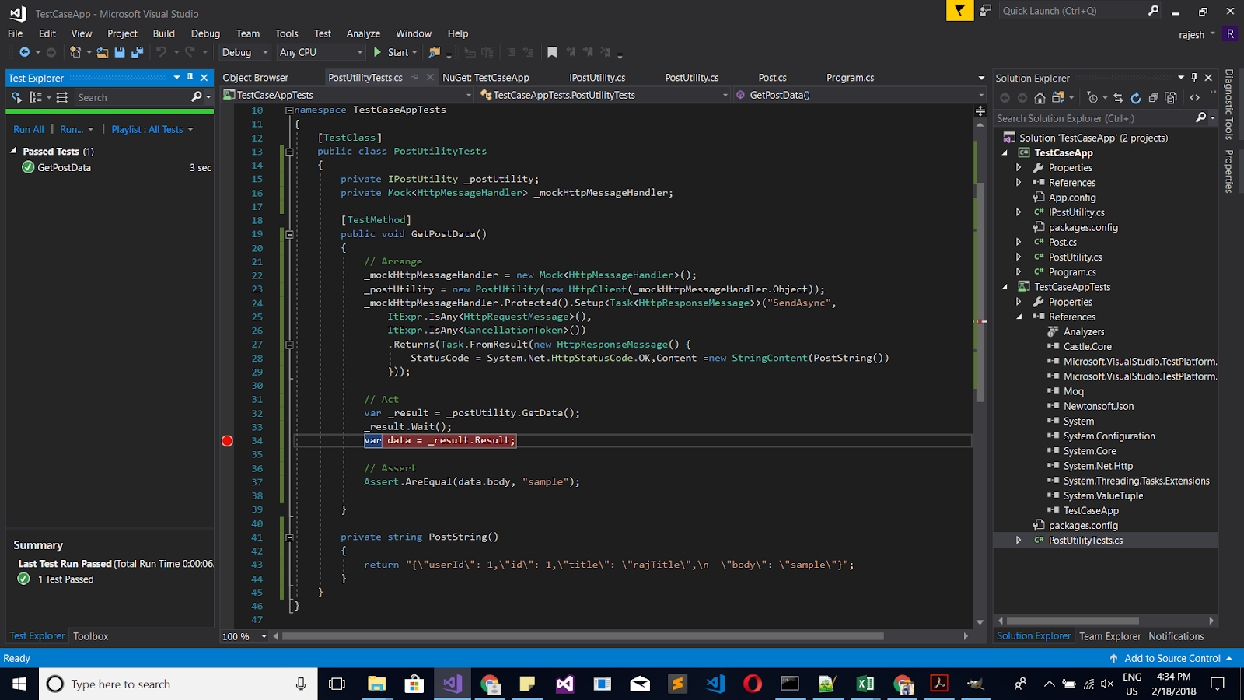Click the Save icon on the main toolbar
Viewport: 1244px width, 700px height.
pyautogui.click(x=121, y=52)
